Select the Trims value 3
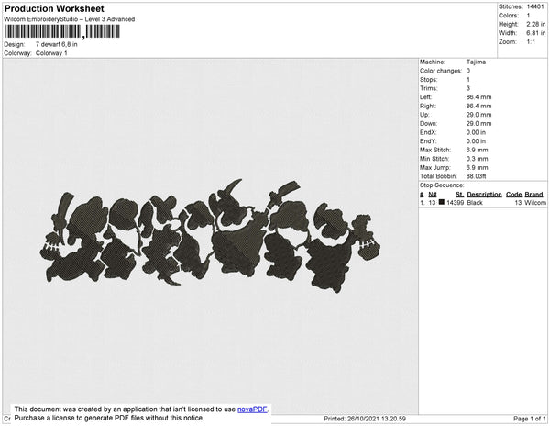The image size is (550, 426). (x=468, y=88)
